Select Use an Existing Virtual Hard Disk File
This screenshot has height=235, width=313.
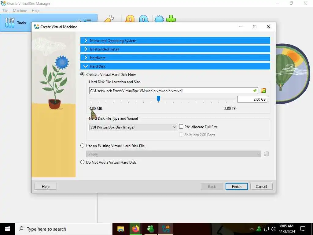click(82, 146)
